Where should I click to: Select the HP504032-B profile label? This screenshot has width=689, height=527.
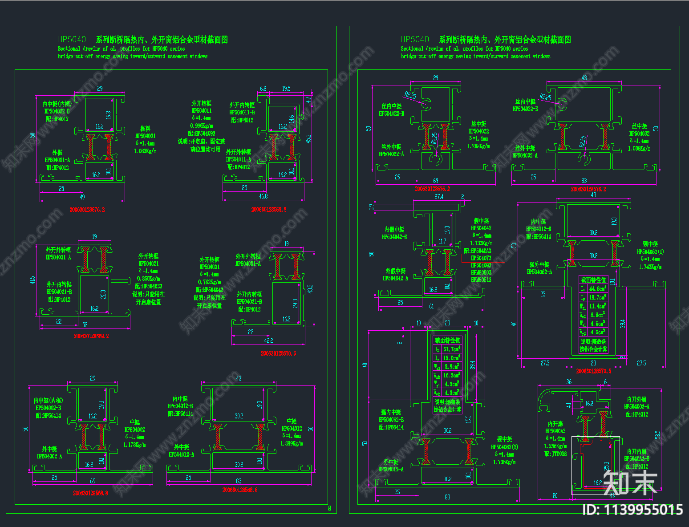(x=525, y=109)
